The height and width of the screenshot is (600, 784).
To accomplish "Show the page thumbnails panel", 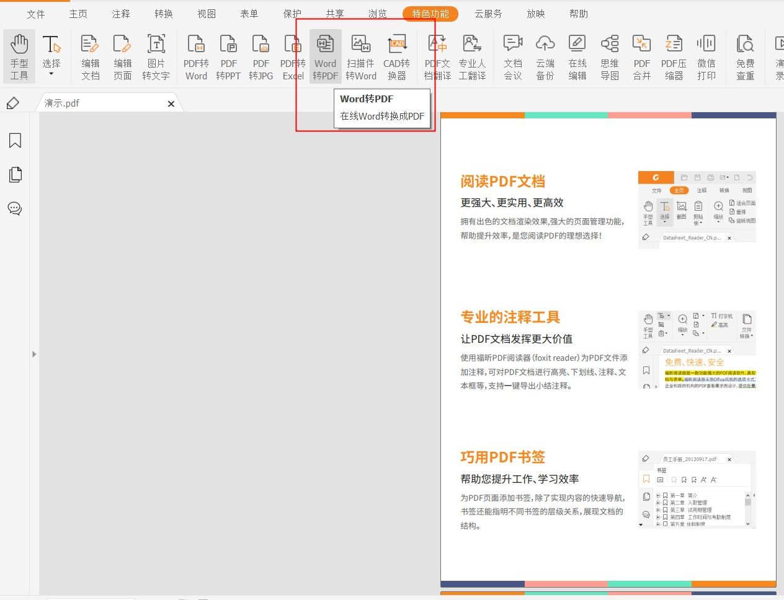I will point(15,174).
